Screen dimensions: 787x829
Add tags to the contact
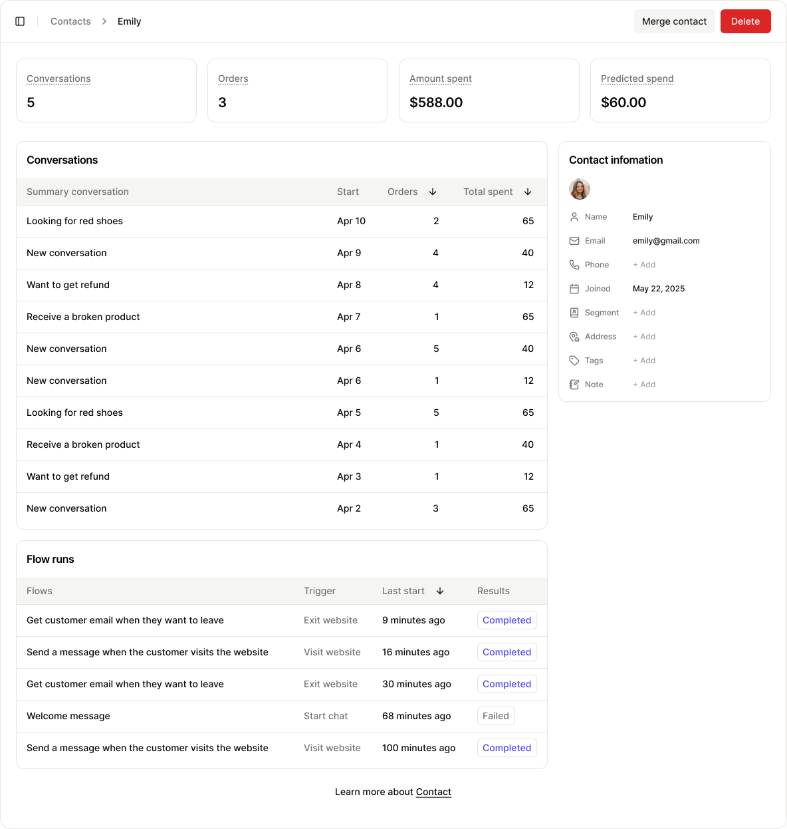pos(644,361)
